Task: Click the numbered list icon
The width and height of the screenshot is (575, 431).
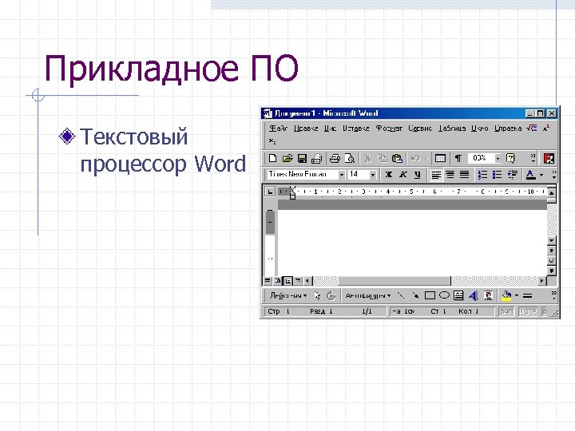Action: (482, 175)
